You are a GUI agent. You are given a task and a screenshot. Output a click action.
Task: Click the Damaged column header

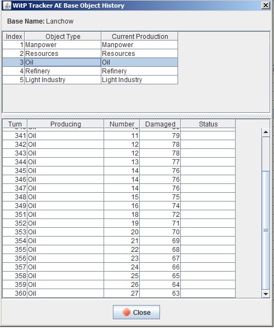tap(160, 124)
